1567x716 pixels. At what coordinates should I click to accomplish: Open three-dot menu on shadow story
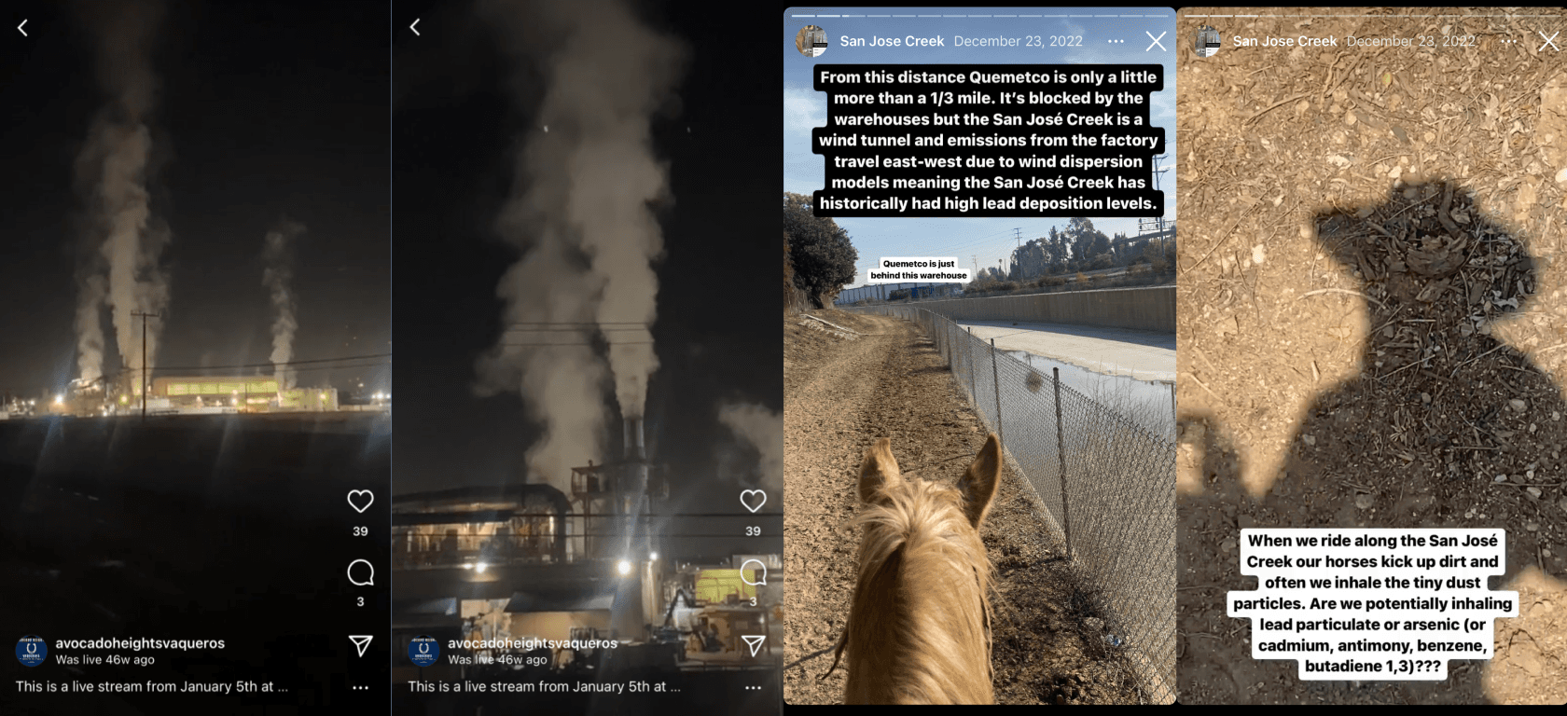point(1508,41)
